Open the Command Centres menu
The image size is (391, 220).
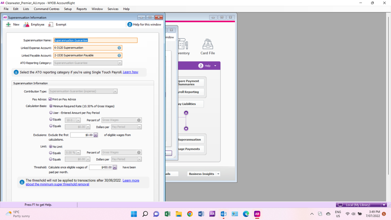(47, 9)
